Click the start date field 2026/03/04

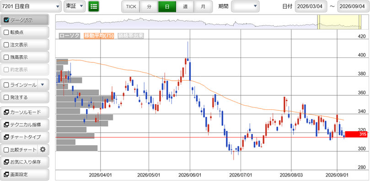pyautogui.click(x=311, y=6)
